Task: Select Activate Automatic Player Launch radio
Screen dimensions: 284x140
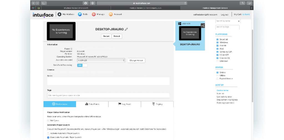Action: [x=48, y=133]
